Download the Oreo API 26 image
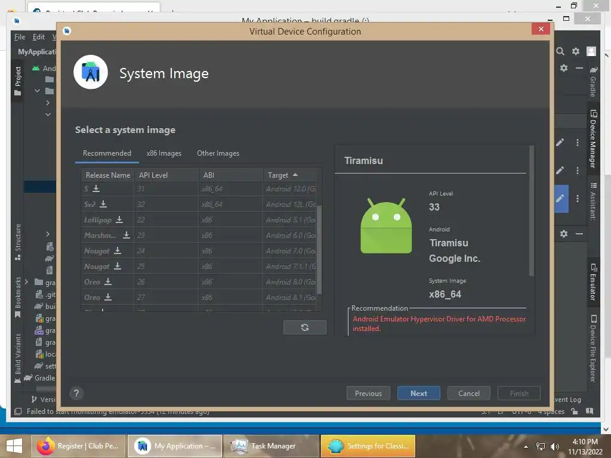 (108, 281)
